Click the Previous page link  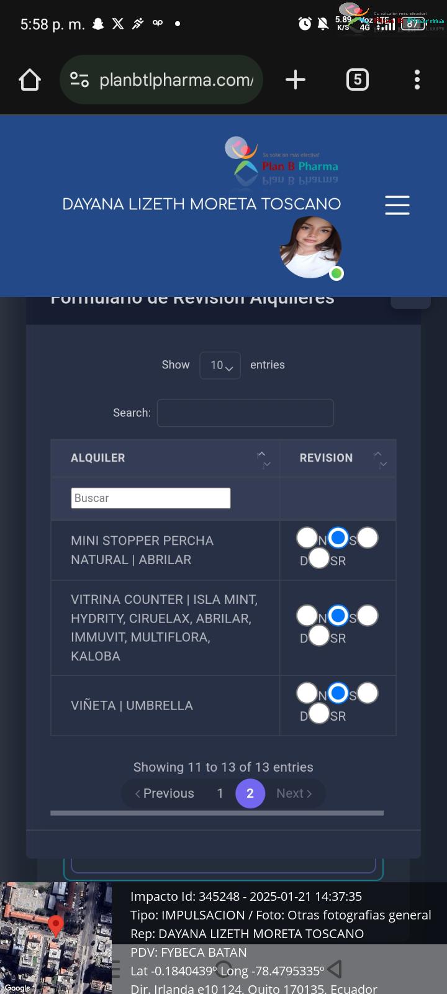(165, 793)
